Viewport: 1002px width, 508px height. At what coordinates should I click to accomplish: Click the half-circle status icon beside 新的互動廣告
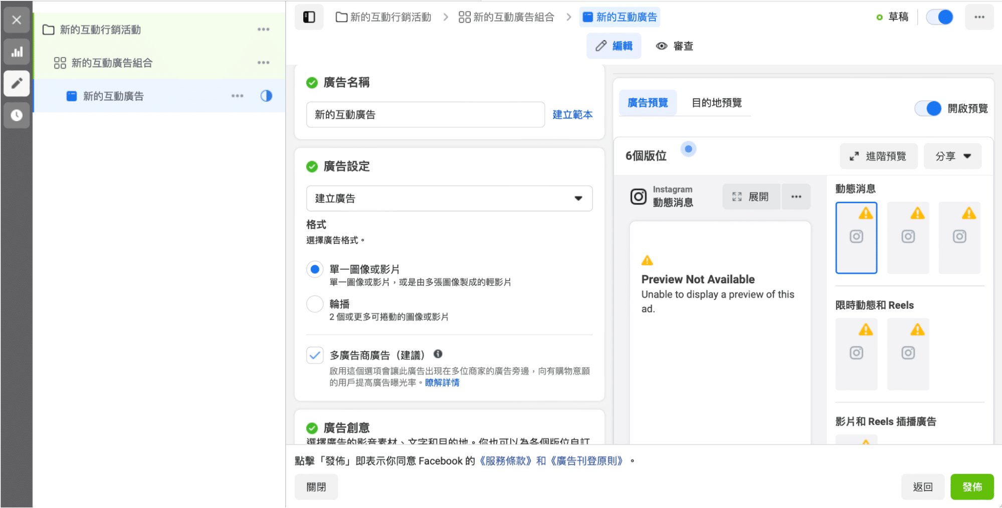click(x=266, y=96)
